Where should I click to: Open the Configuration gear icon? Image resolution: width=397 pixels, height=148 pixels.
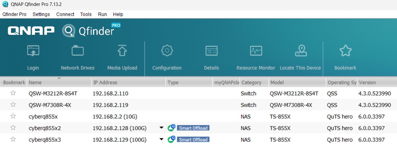167,51
